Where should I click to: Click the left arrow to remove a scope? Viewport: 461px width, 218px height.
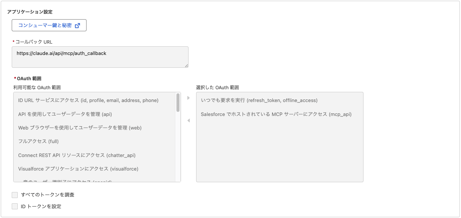(189, 120)
